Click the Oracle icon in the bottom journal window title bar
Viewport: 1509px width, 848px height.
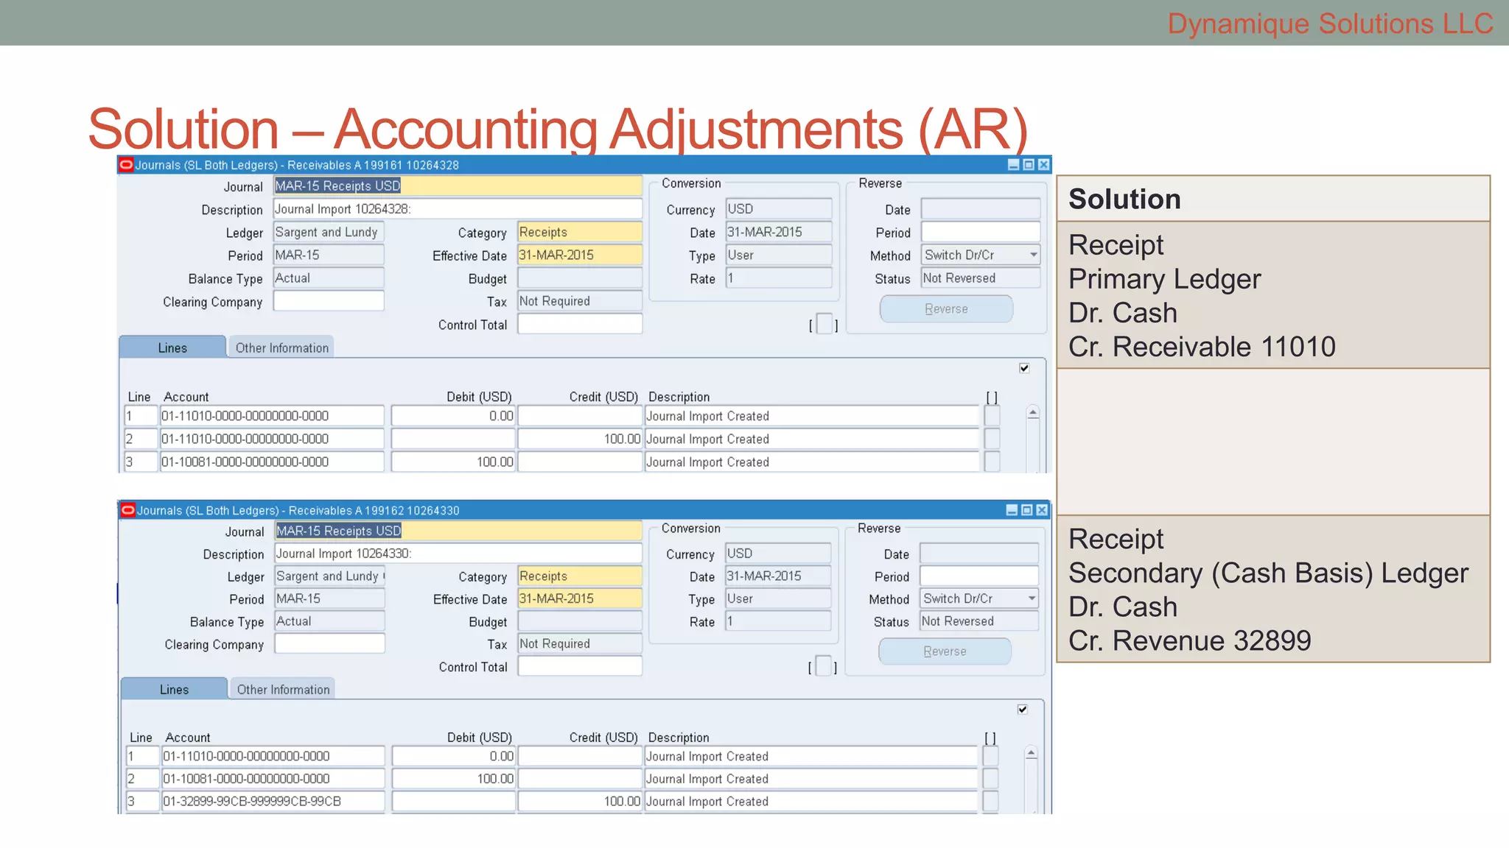pyautogui.click(x=127, y=510)
